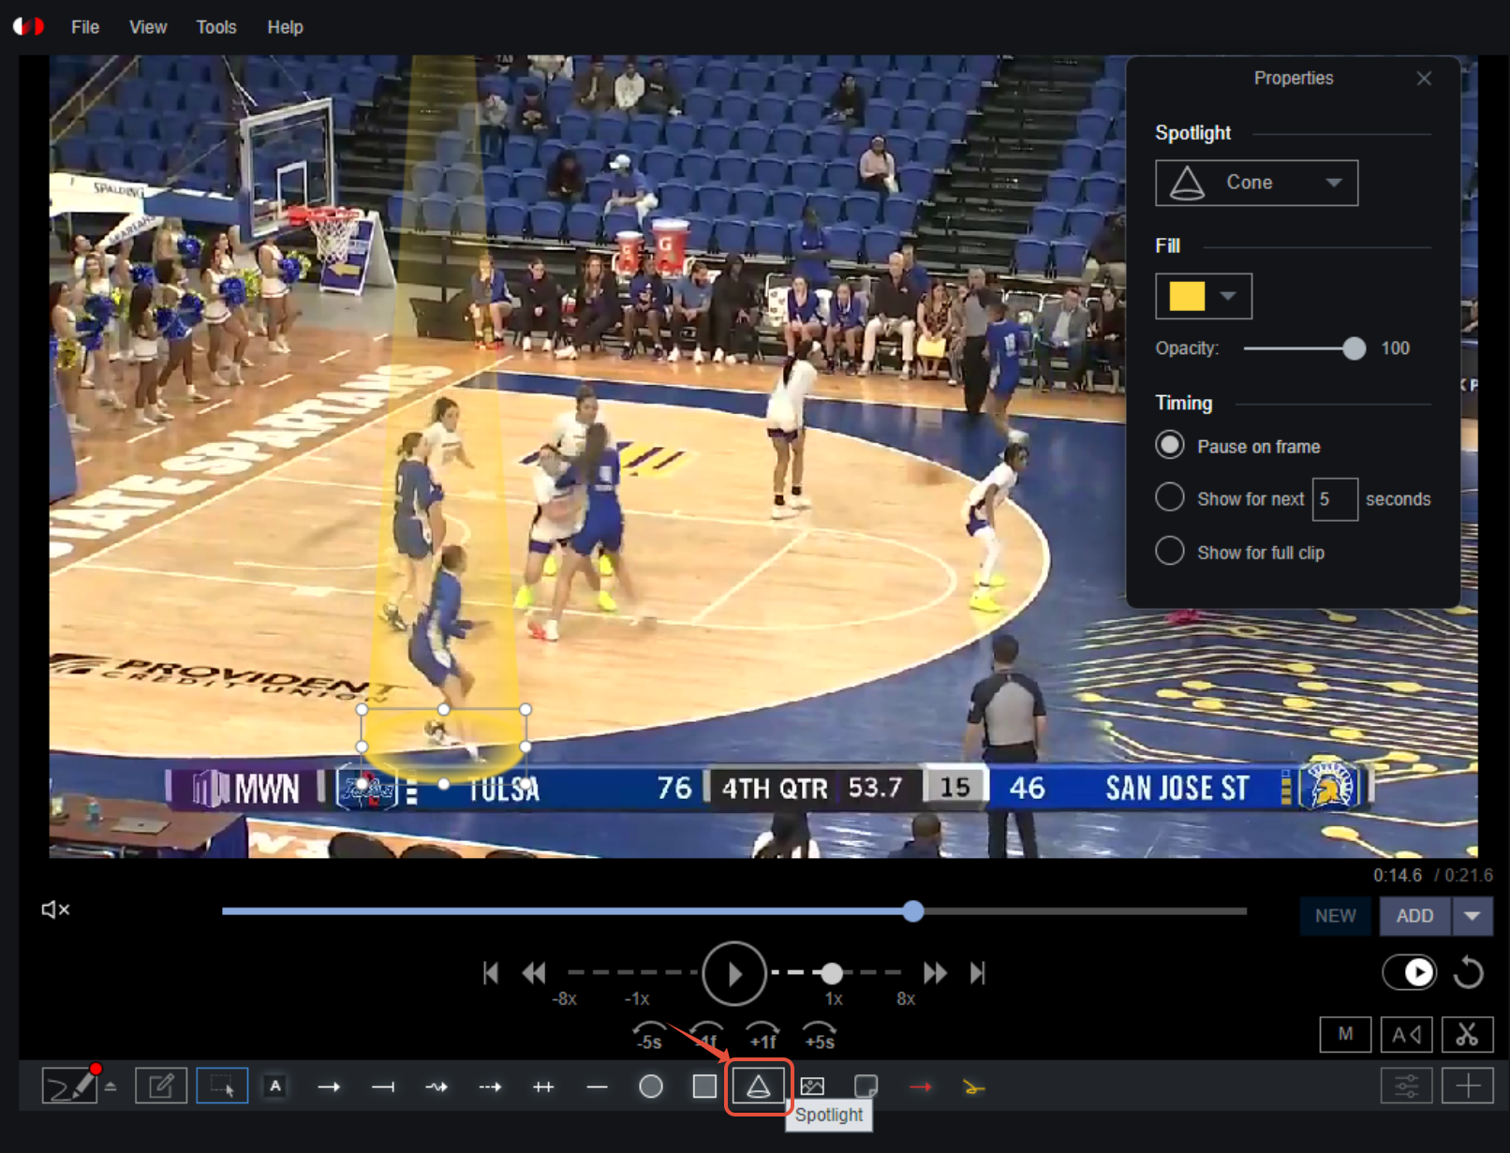This screenshot has height=1153, width=1510.
Task: Open the Tools menu
Action: point(216,27)
